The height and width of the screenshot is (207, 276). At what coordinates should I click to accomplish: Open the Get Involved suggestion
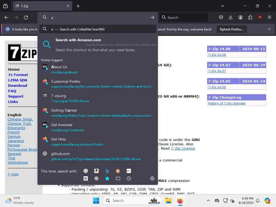coord(98,127)
